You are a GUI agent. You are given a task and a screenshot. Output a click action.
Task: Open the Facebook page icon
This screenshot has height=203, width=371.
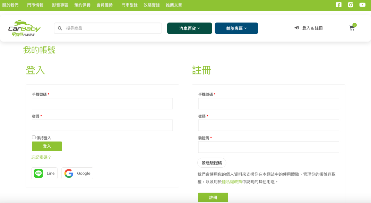(x=339, y=5)
